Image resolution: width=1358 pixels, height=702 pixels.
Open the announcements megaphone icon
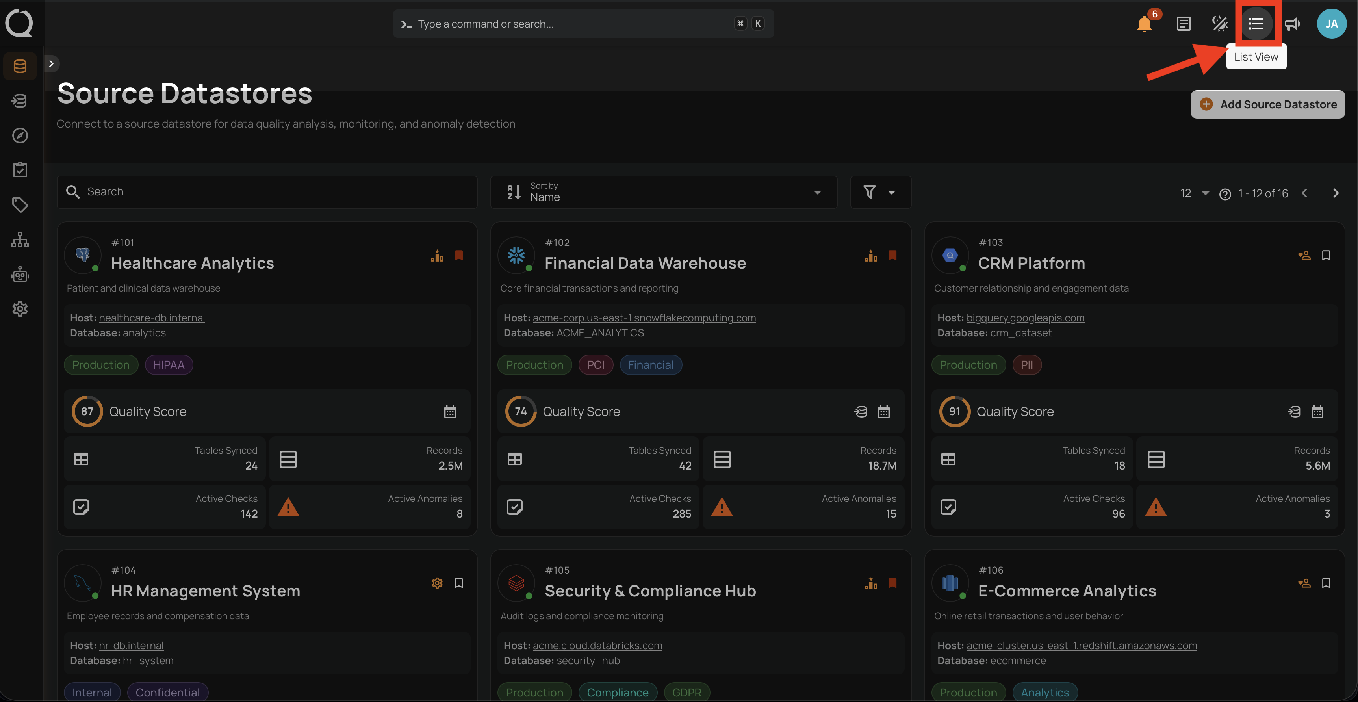tap(1292, 24)
